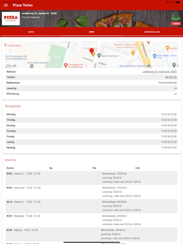The height and width of the screenshot is (244, 183).
Task: Select the 8230 Åbyhøj delivery row
Action: point(92,234)
